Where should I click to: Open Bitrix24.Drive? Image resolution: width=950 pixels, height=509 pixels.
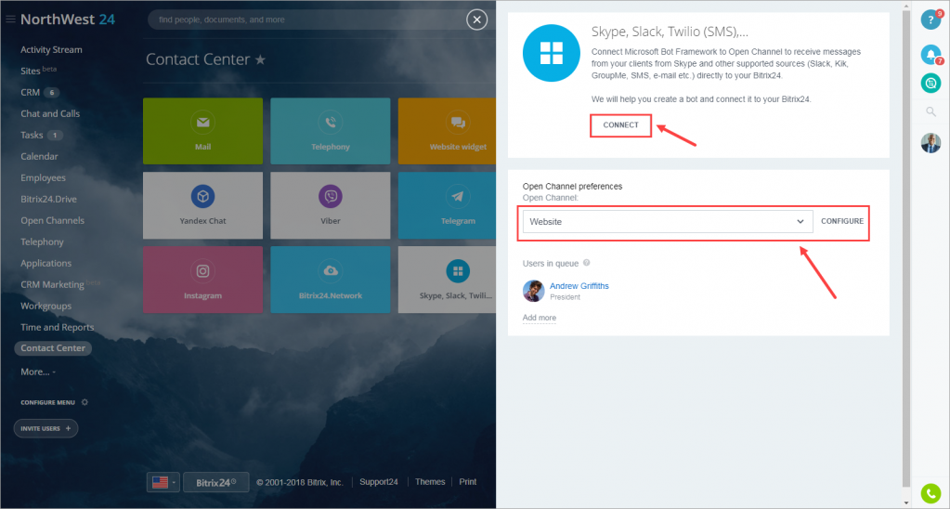point(48,199)
